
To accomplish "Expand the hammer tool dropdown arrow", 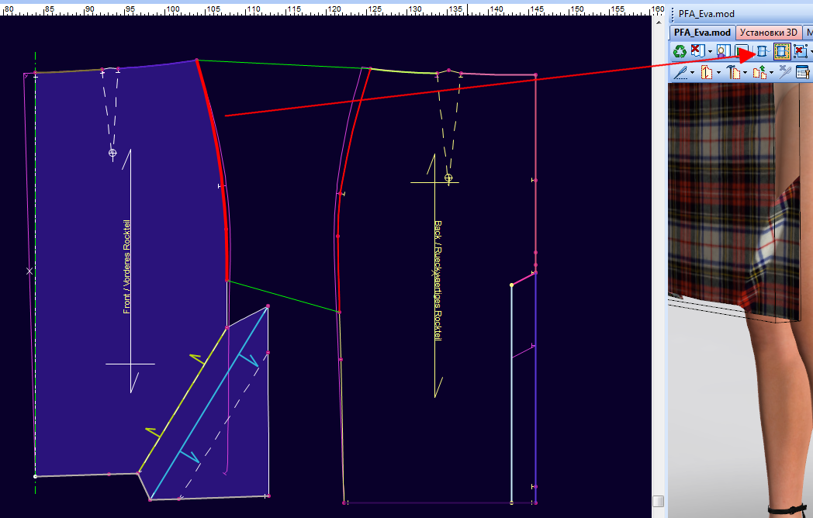I will 745,73.
